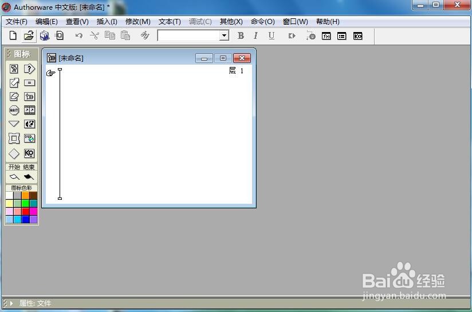Image resolution: width=472 pixels, height=312 pixels.
Task: Click the Paste clipboard icon
Action: [125, 35]
